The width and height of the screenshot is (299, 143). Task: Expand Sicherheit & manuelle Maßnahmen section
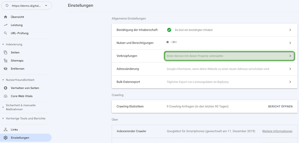tap(3, 107)
